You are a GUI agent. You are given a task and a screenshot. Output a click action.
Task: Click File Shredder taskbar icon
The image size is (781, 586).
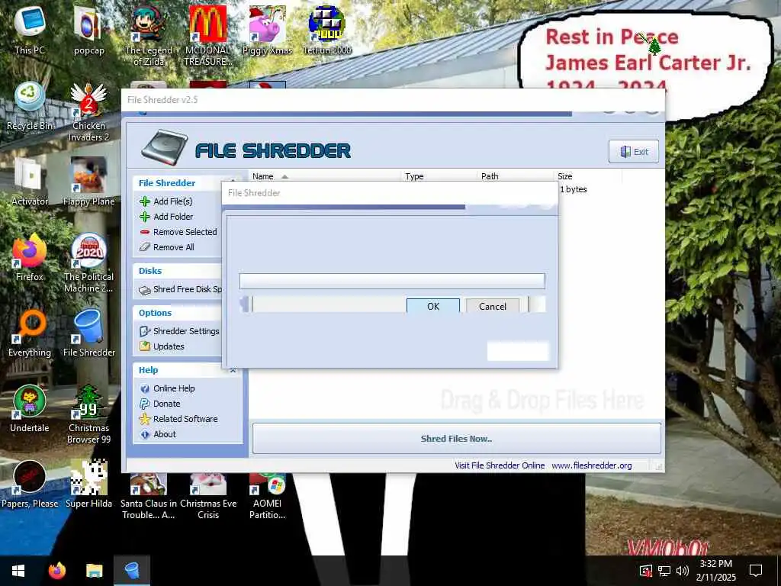[132, 571]
